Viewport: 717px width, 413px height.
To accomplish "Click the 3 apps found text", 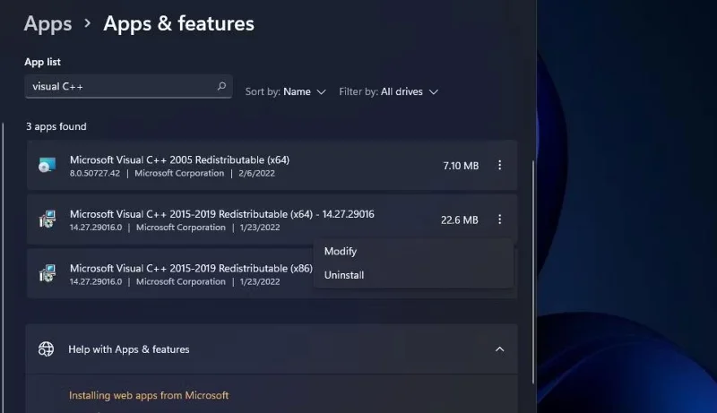I will tap(56, 126).
